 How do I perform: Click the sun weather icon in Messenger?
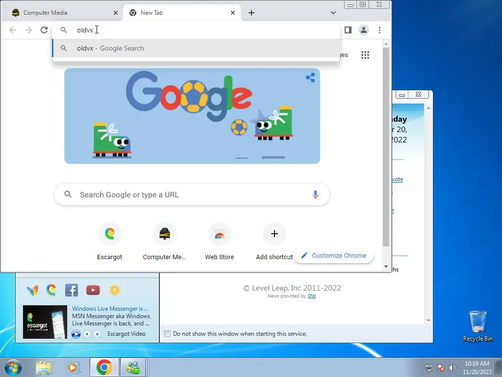point(115,290)
